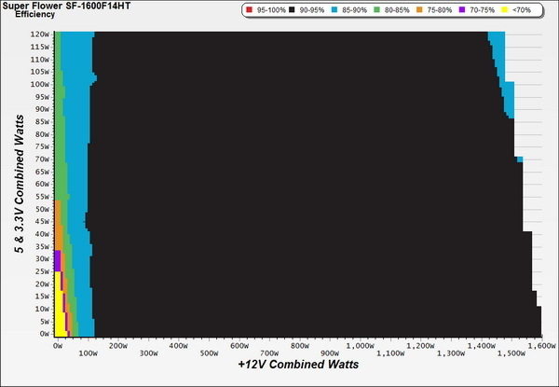Click the 700w x-axis label
Image resolution: width=559 pixels, height=387 pixels.
269,353
